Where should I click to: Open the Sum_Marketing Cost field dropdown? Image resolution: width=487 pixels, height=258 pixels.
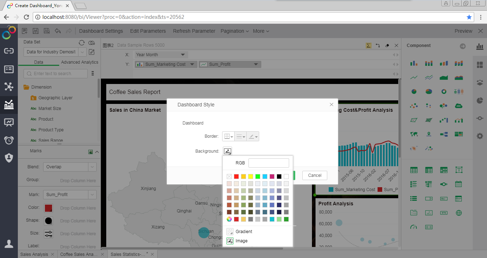click(192, 64)
